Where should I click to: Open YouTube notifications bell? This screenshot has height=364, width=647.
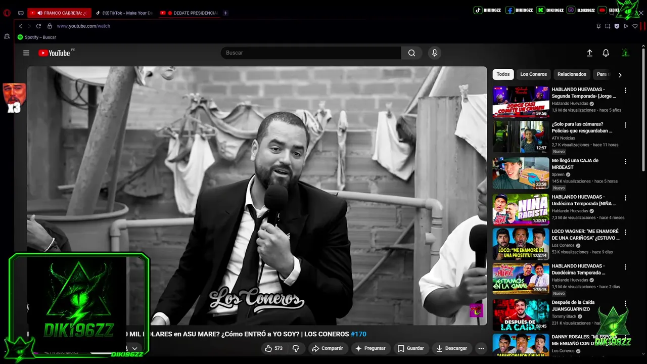pyautogui.click(x=606, y=53)
